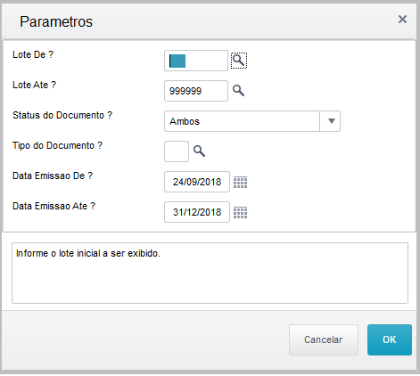Open calendar for Data Emissao Ate
Viewport: 420px width, 376px height.
(x=240, y=212)
